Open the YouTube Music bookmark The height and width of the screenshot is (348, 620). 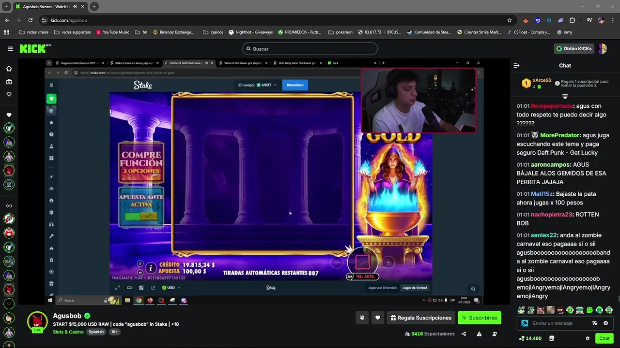pos(112,32)
